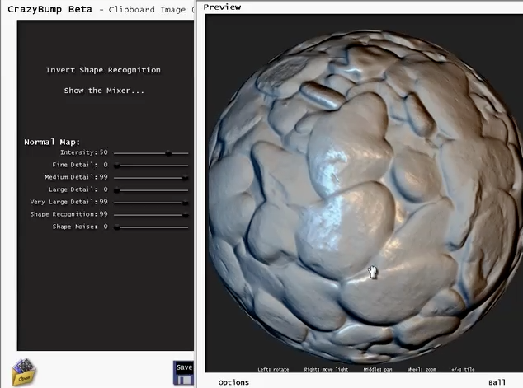Click the 3D ball preview render

click(364, 197)
